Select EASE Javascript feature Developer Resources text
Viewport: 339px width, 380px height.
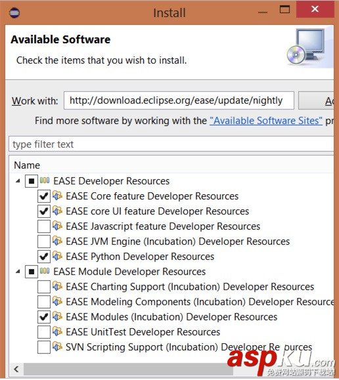coord(163,226)
